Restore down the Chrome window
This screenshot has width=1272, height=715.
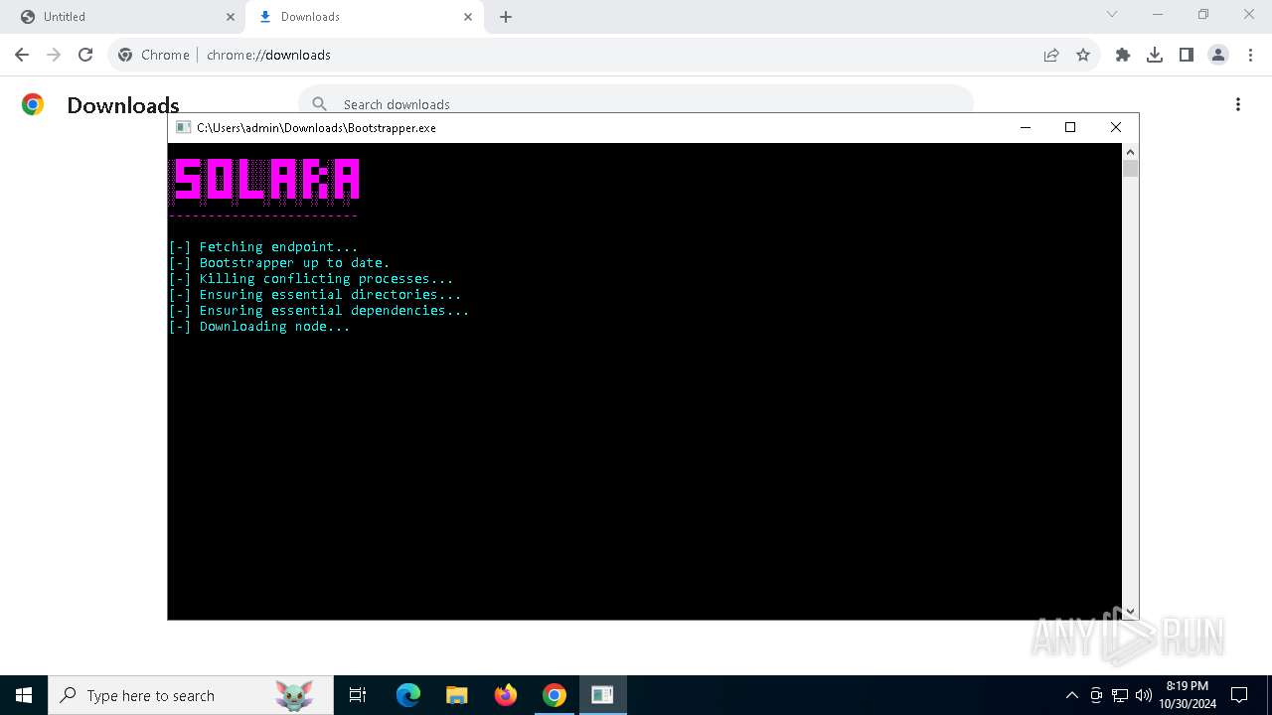(x=1203, y=14)
